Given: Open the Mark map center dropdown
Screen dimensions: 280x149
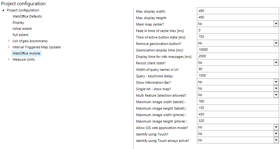Looking at the screenshot, I should click(276, 24).
